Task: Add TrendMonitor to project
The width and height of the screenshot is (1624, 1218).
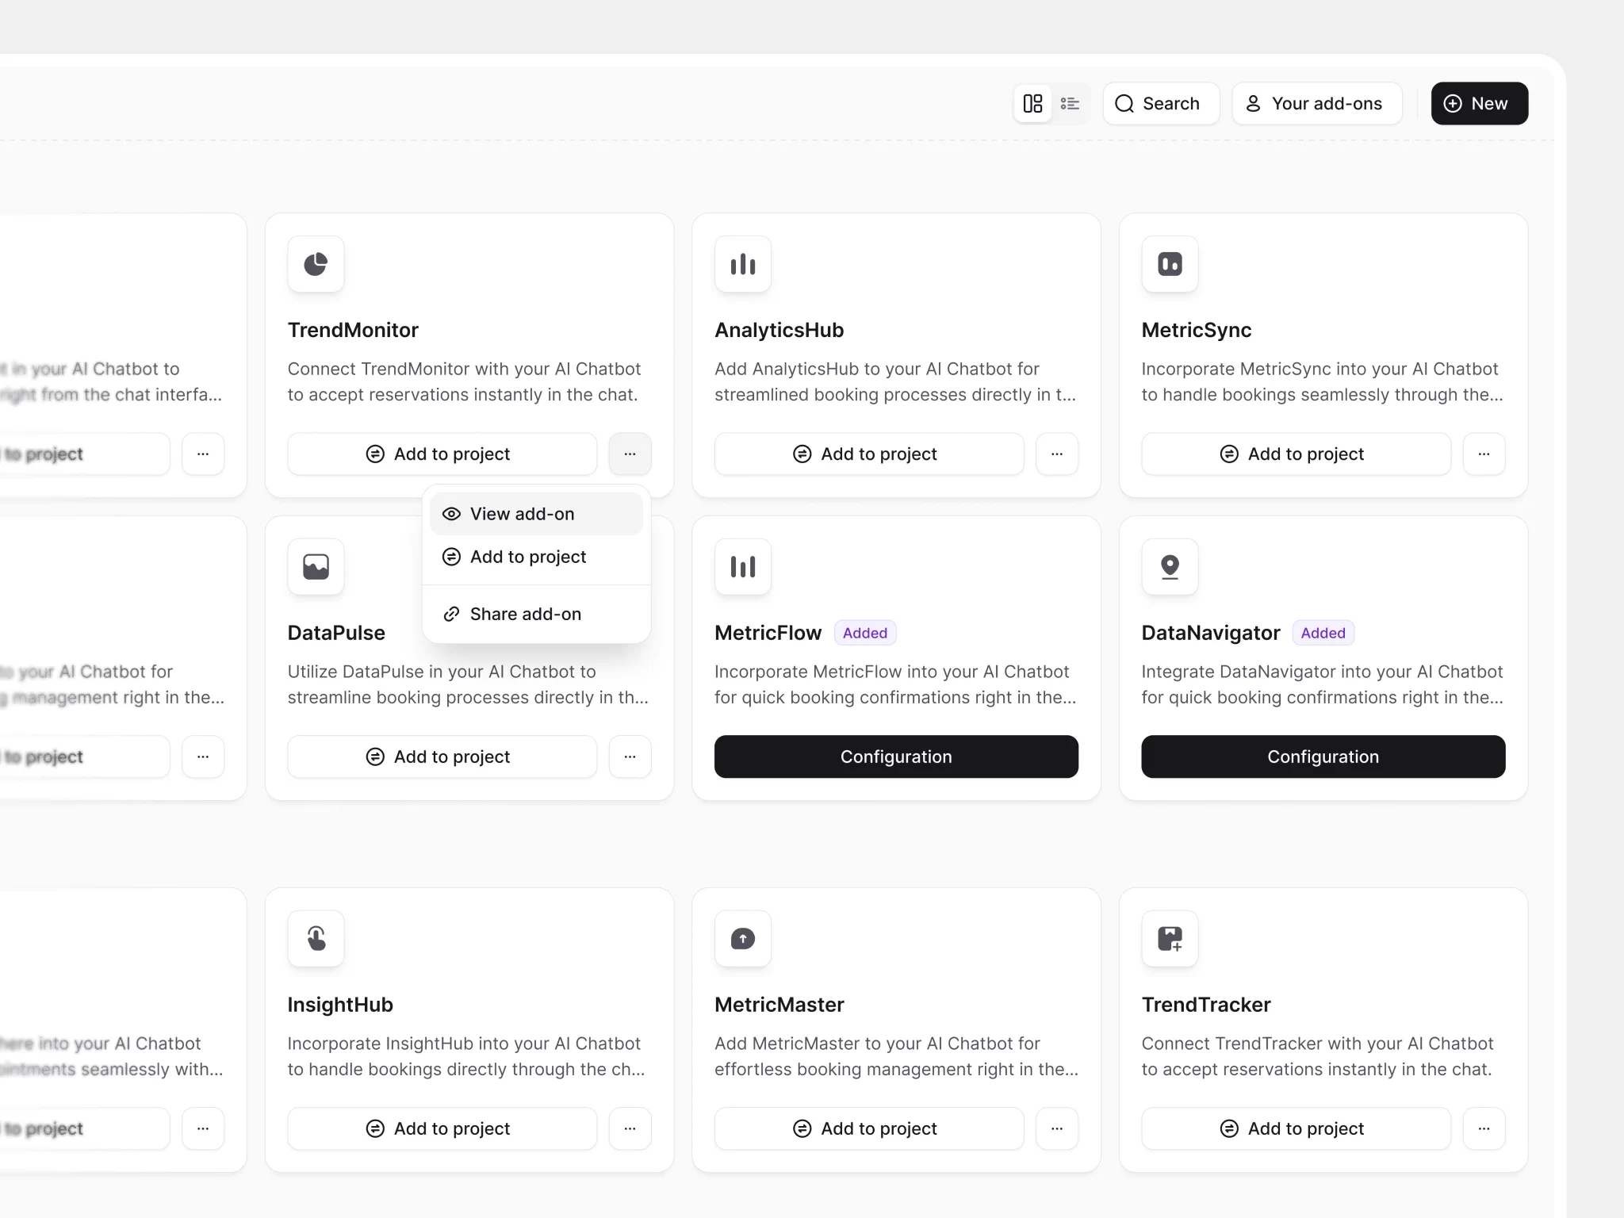Action: coord(442,454)
